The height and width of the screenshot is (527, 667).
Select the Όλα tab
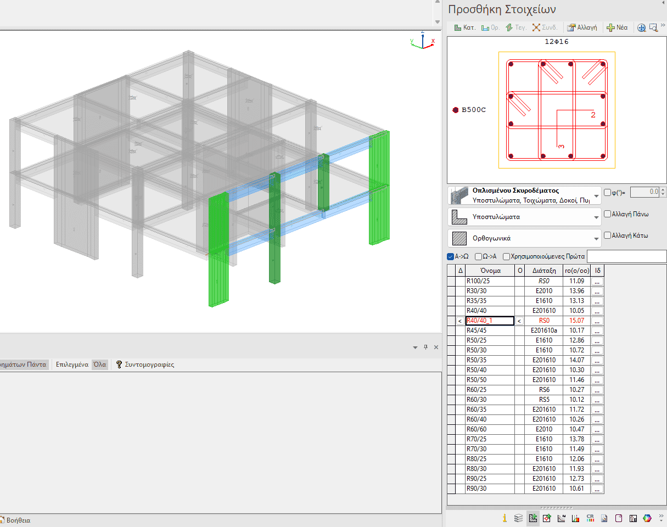pyautogui.click(x=99, y=365)
